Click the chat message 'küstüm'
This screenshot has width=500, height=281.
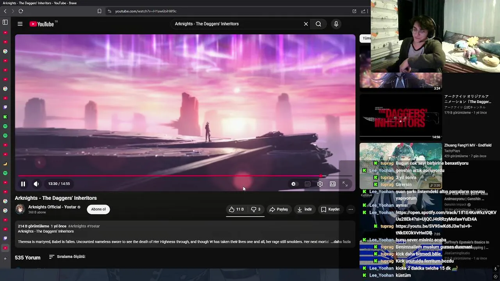[x=403, y=276]
